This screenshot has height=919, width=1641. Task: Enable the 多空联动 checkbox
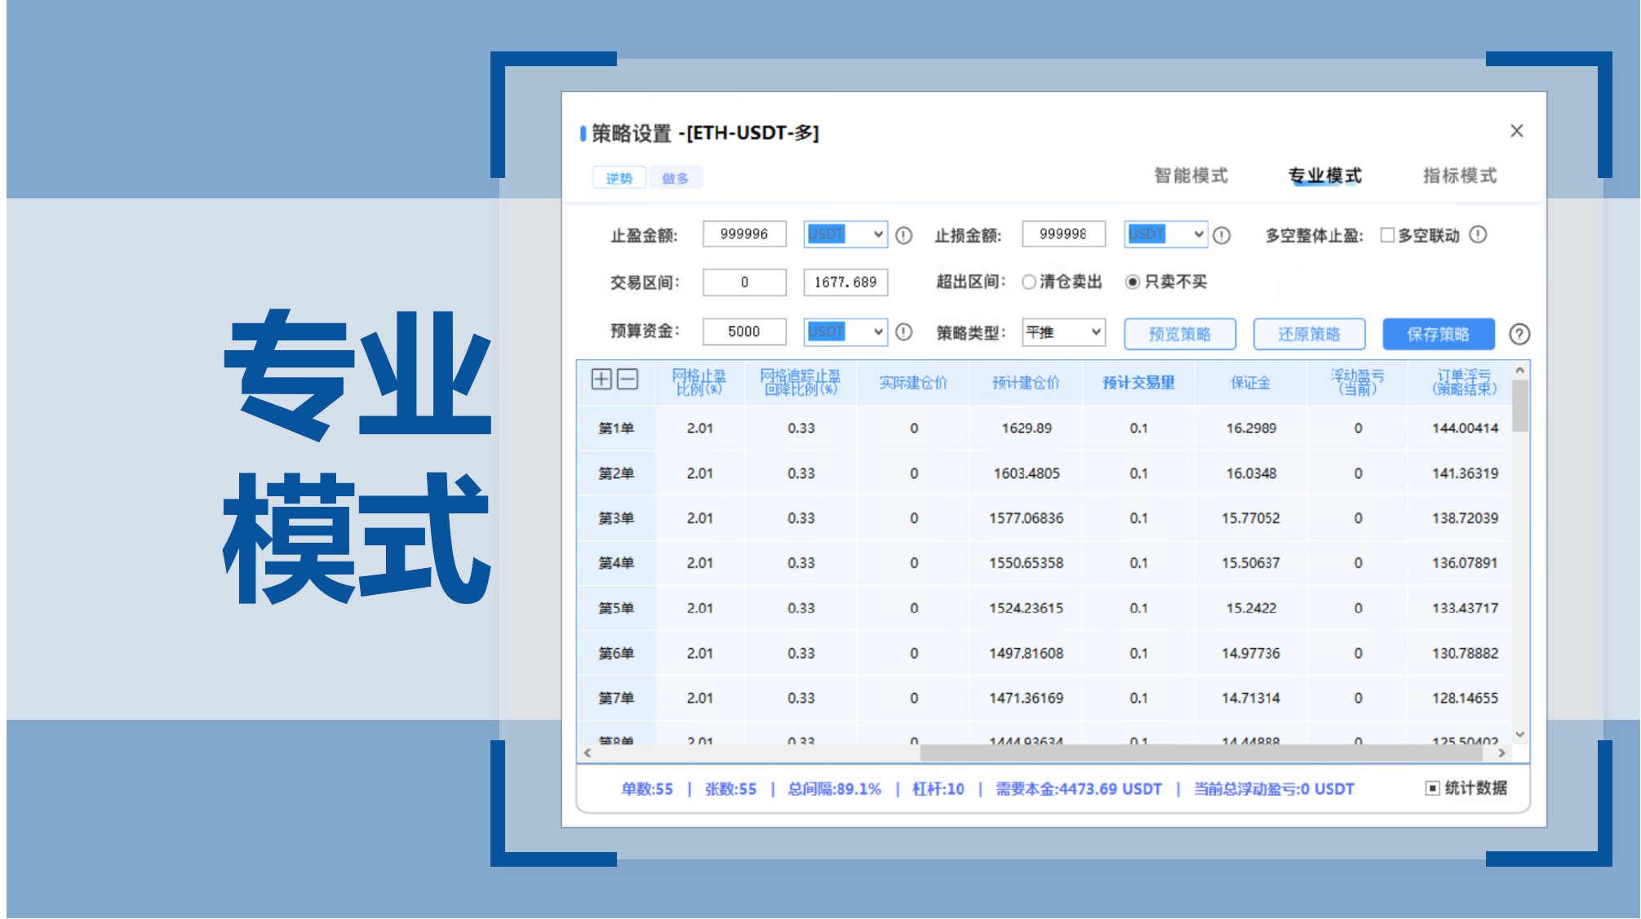[x=1387, y=235]
